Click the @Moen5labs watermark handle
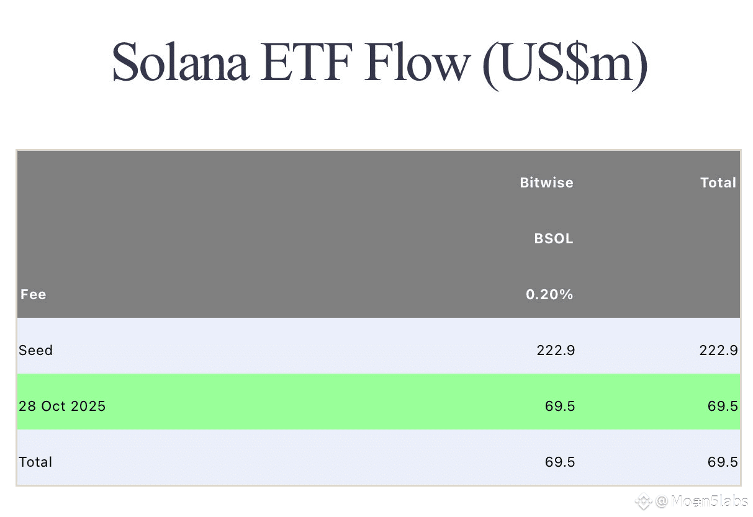Image resolution: width=753 pixels, height=517 pixels. point(701,501)
